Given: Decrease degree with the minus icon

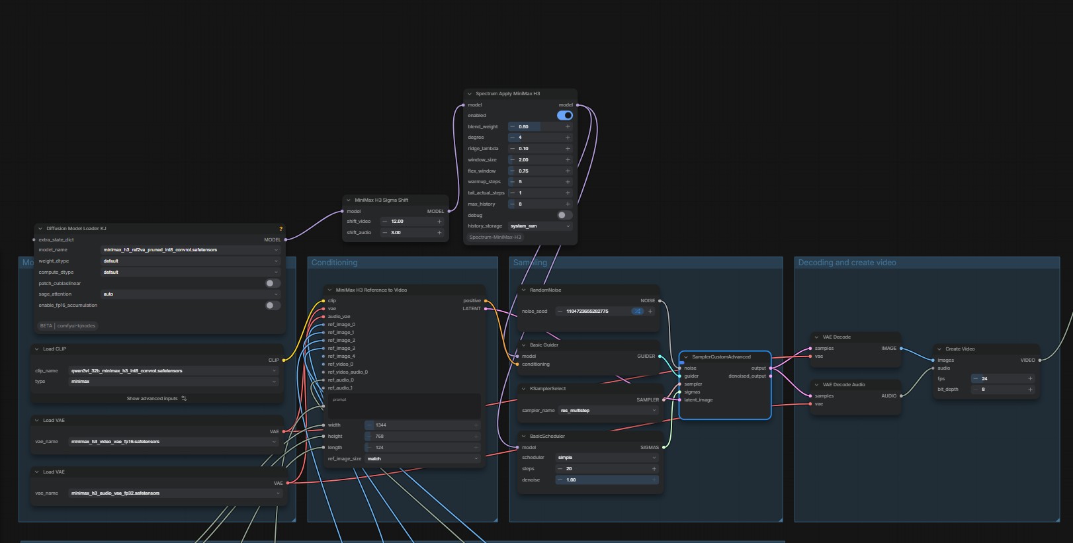Looking at the screenshot, I should pyautogui.click(x=512, y=138).
